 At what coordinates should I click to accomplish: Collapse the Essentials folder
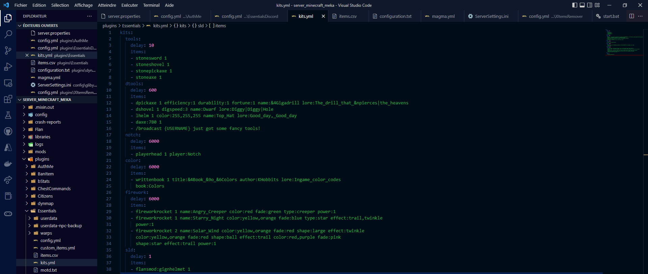pos(47,211)
